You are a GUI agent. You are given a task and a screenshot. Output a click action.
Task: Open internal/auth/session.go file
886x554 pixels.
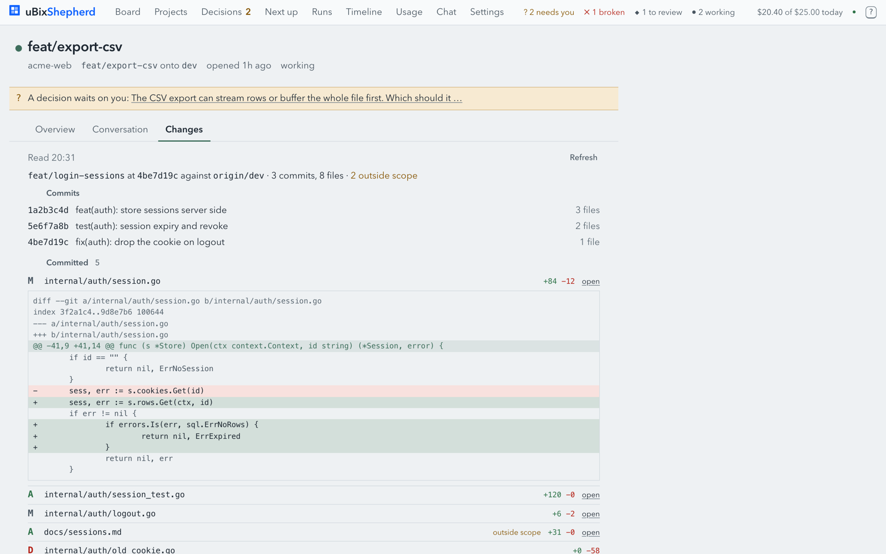coord(590,281)
